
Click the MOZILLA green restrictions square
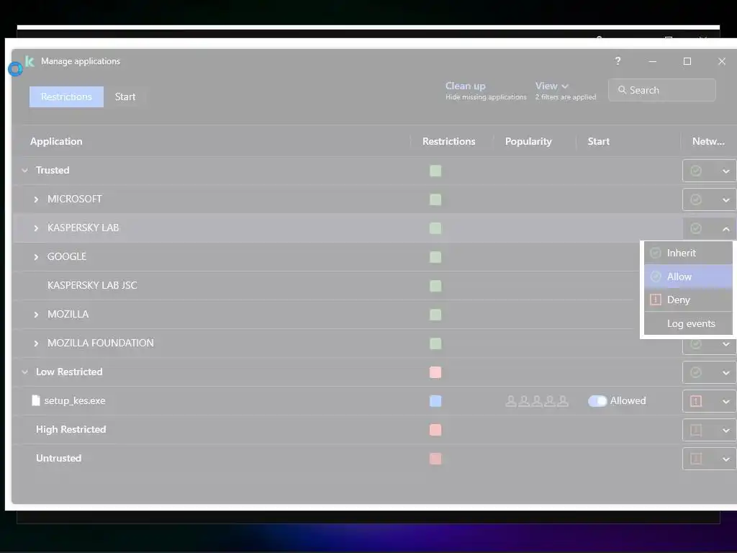pos(435,315)
